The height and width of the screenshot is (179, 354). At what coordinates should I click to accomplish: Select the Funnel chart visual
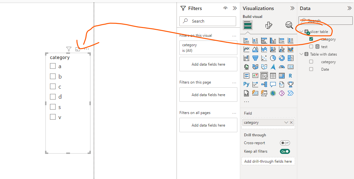[x=255, y=58]
